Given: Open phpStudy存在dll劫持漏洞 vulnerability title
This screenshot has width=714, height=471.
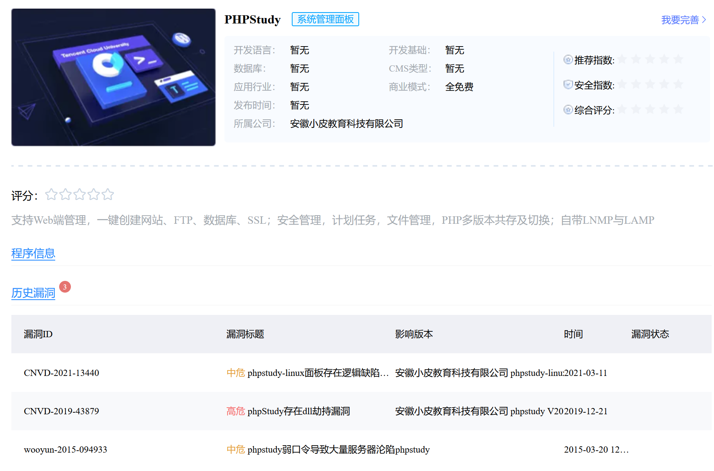Looking at the screenshot, I should 299,411.
